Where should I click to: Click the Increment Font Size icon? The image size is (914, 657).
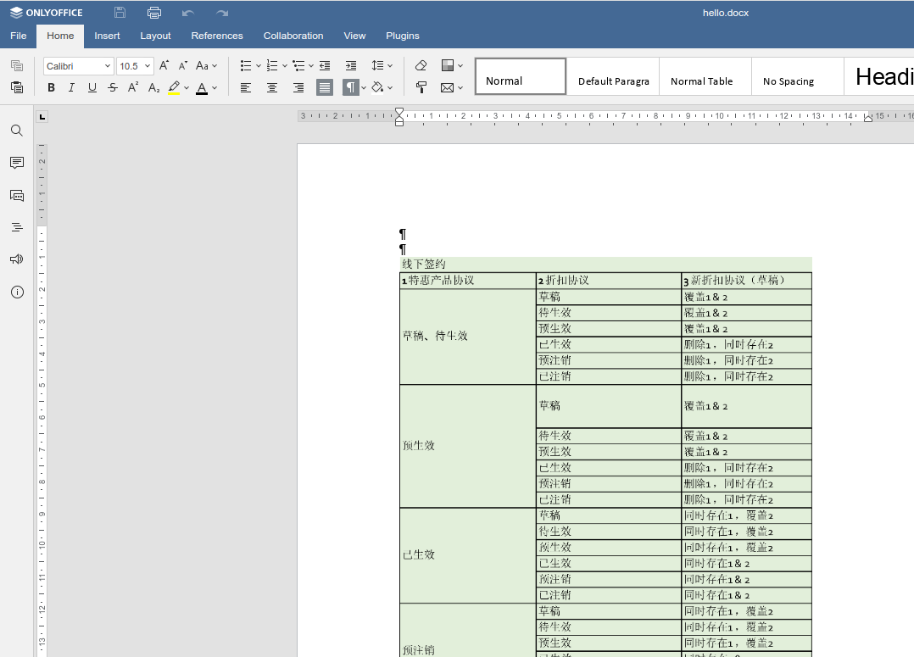[164, 65]
